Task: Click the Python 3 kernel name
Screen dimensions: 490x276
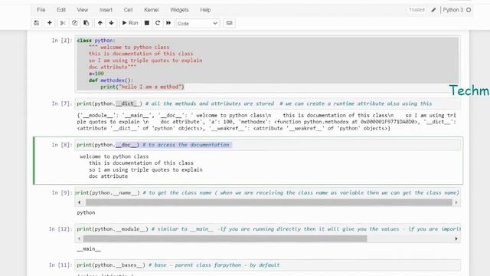Action: pos(453,10)
